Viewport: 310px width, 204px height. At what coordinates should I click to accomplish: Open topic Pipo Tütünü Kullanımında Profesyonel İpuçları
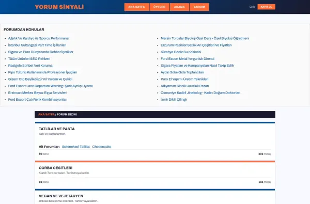tap(42, 72)
